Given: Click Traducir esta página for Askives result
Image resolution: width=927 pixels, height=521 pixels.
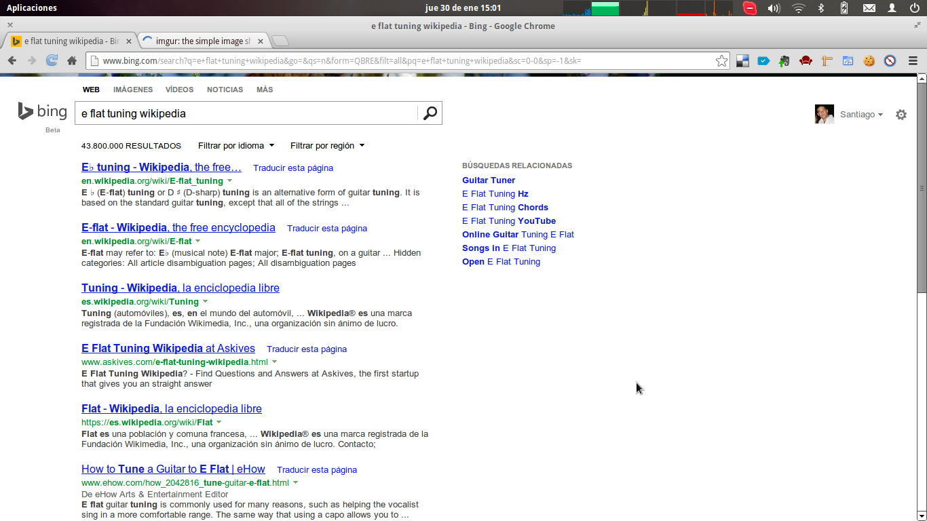Looking at the screenshot, I should point(307,349).
